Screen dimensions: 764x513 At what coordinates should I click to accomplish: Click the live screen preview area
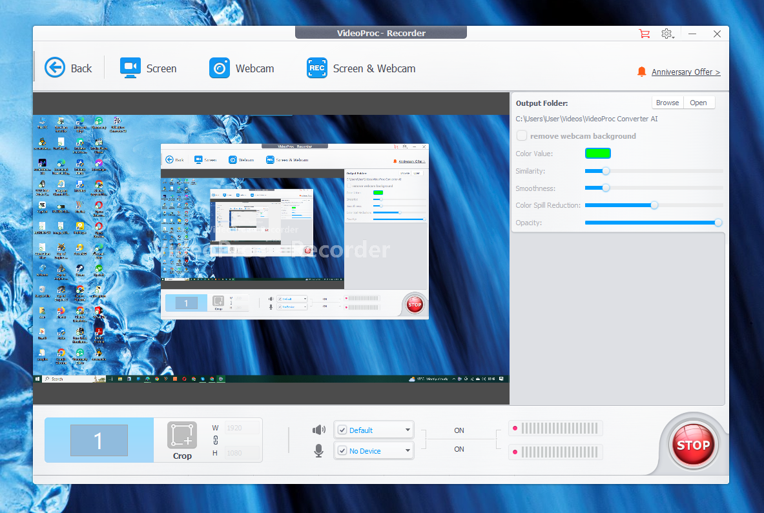pyautogui.click(x=271, y=248)
